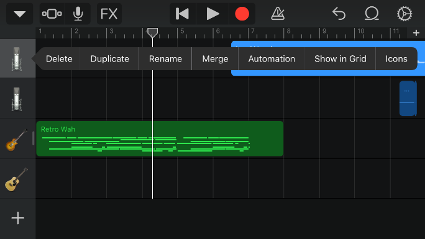Undo the last action
This screenshot has width=425, height=239.
(339, 14)
